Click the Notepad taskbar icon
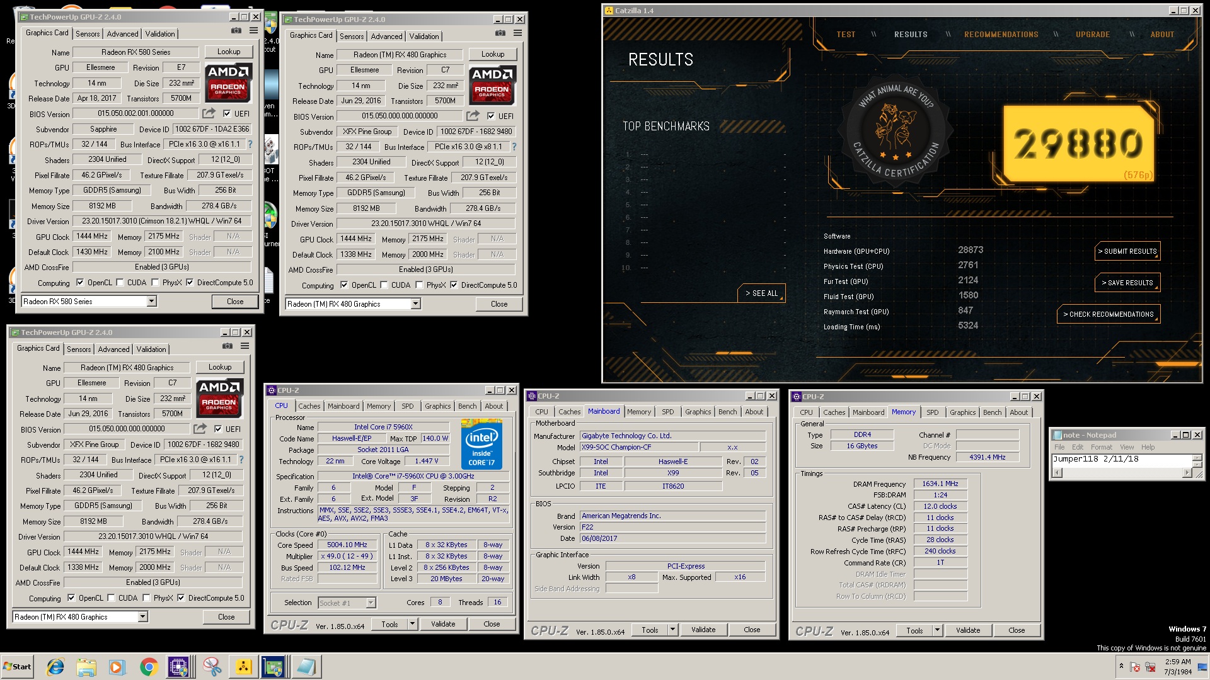 click(306, 667)
